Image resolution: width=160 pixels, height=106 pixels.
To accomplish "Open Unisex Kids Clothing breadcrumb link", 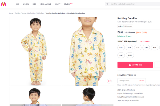I will click(x=29, y=13).
